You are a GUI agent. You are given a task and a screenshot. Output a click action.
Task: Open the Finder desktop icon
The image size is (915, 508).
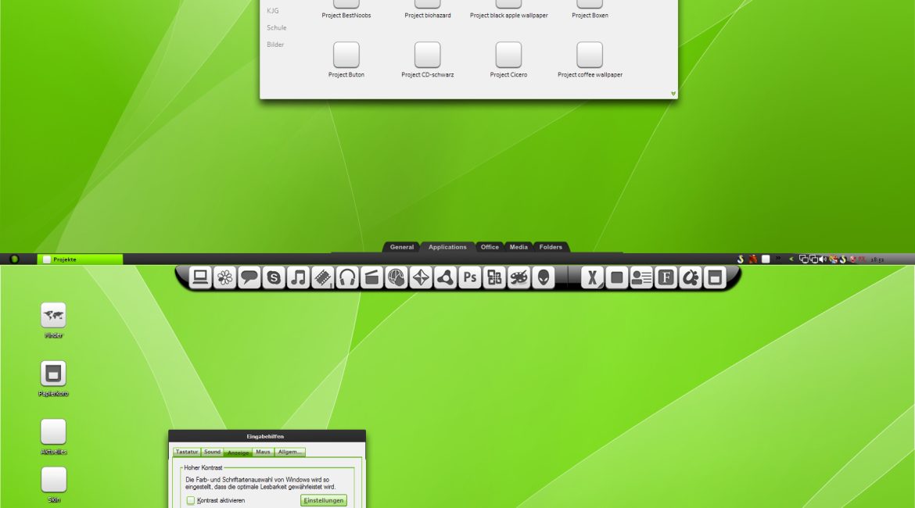tap(53, 315)
